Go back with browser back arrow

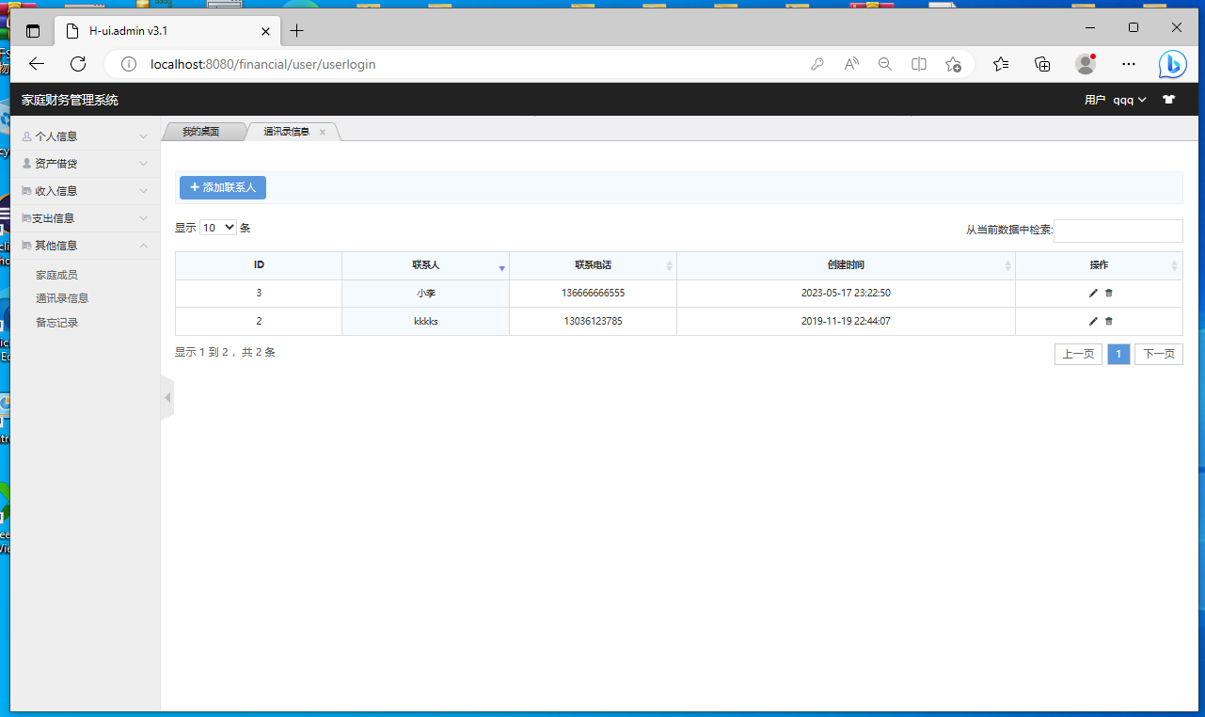point(37,64)
